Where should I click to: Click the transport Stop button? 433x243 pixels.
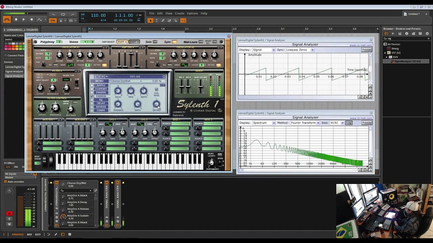click(16, 20)
